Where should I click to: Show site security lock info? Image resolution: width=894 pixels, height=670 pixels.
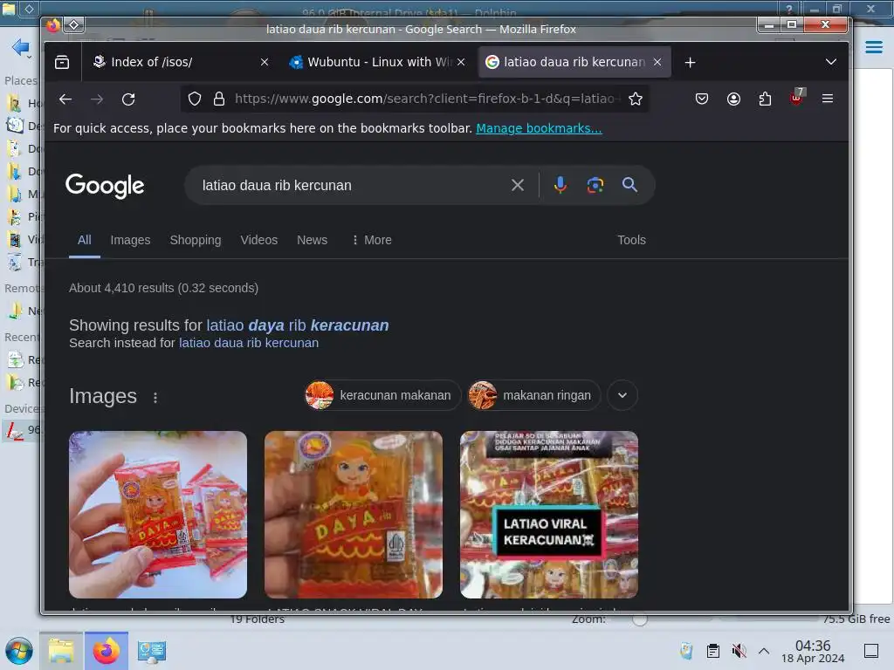click(x=219, y=99)
